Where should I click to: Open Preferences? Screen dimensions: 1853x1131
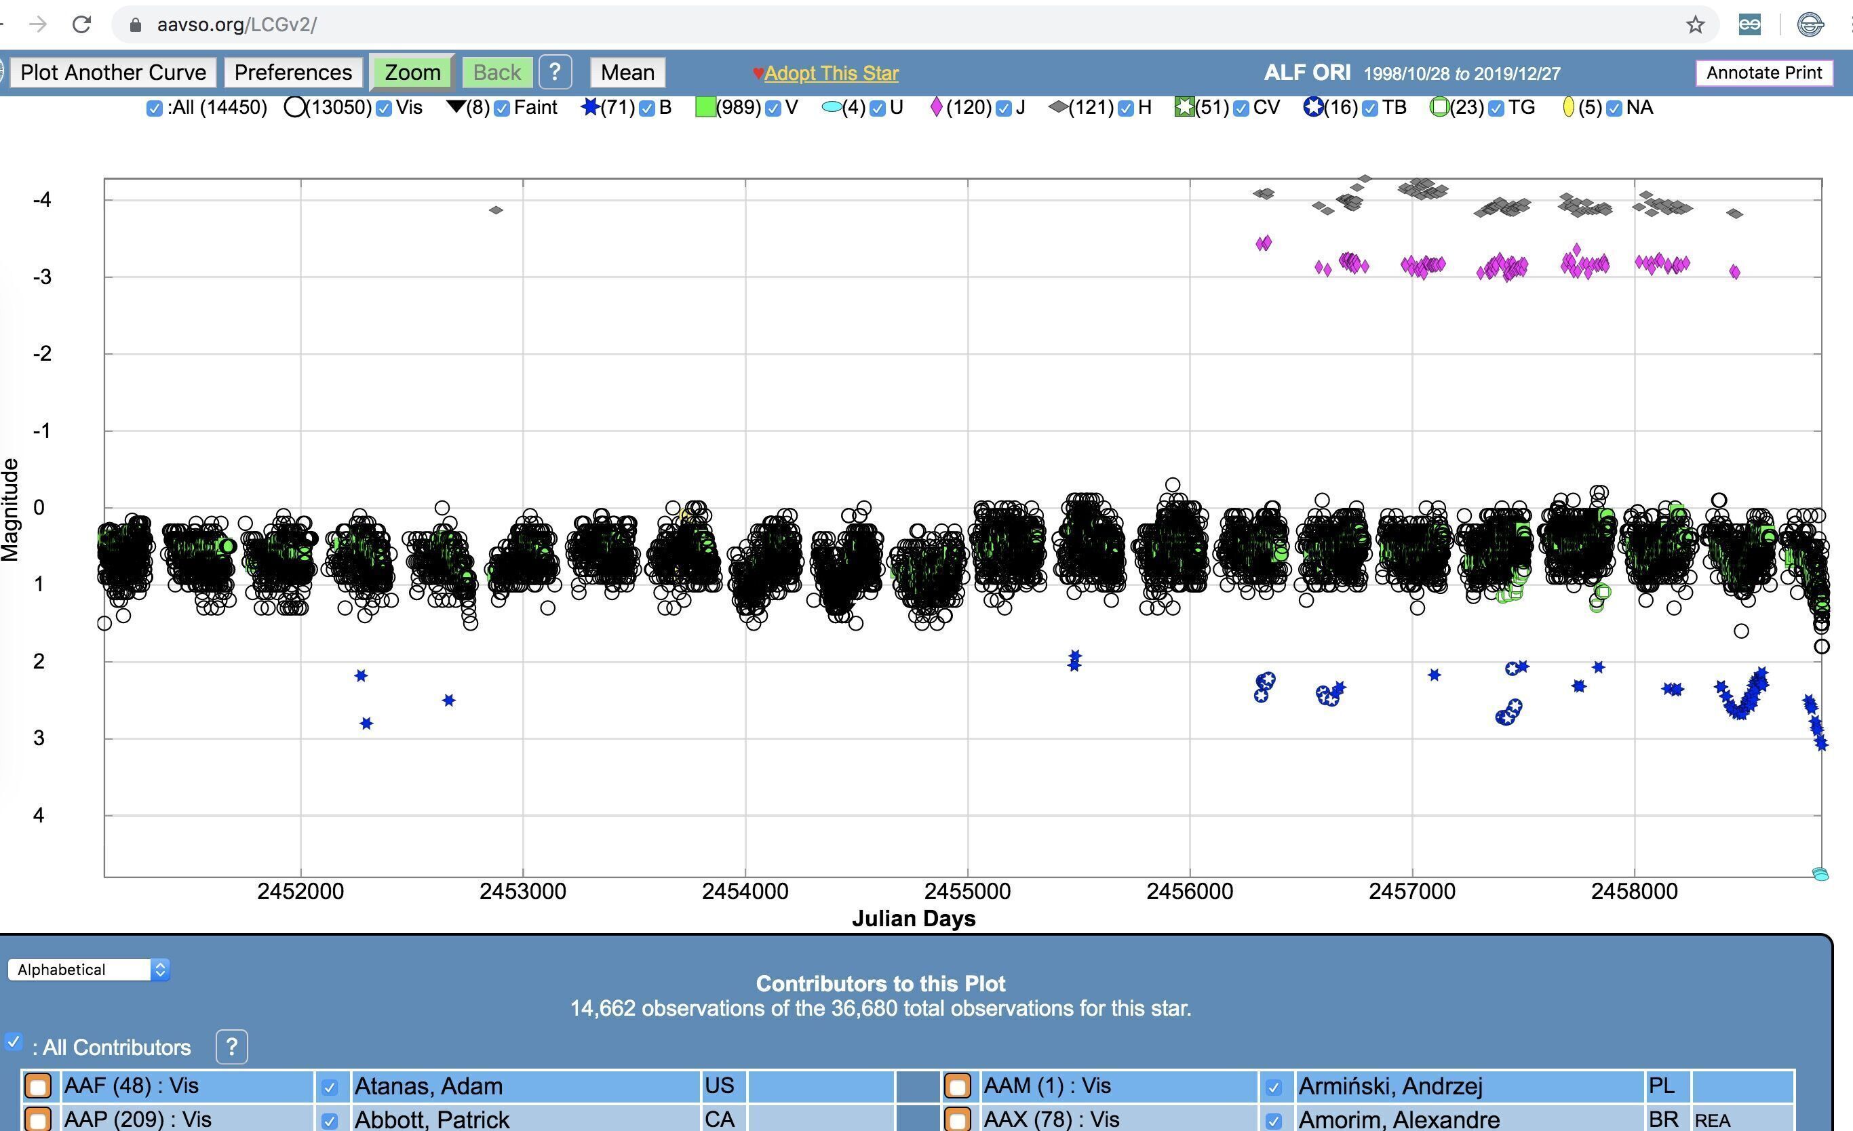click(293, 72)
